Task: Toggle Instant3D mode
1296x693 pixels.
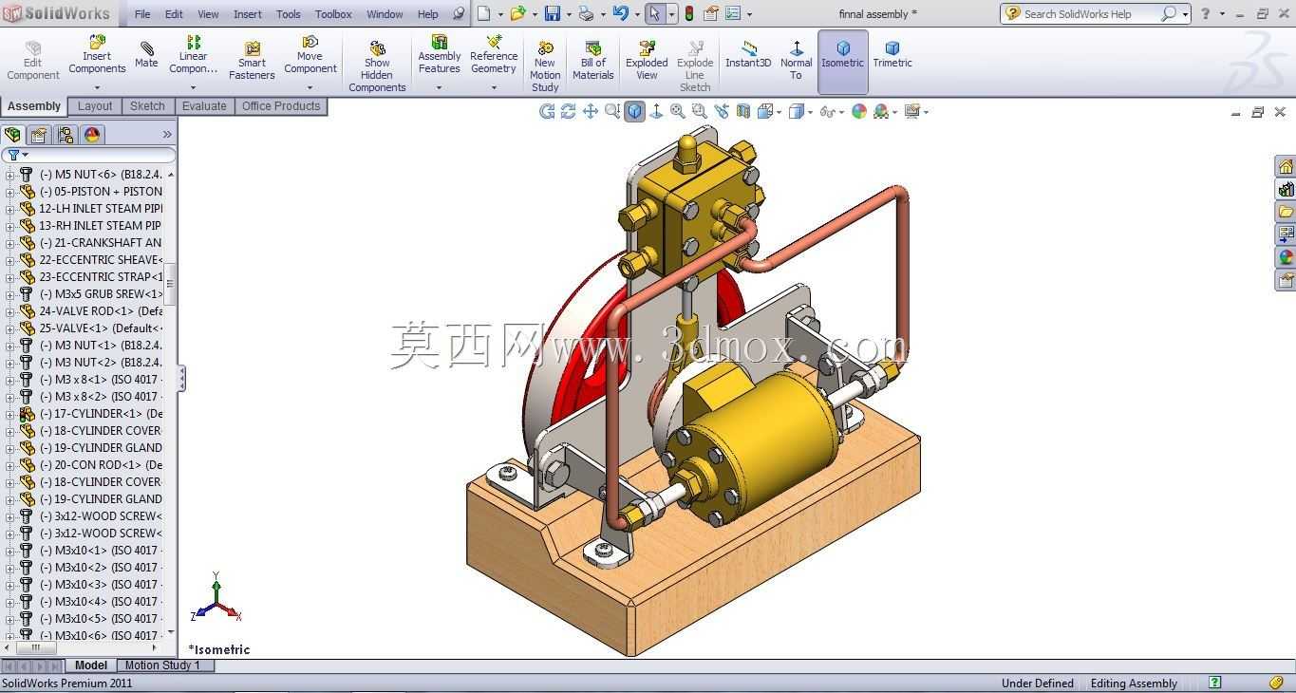Action: click(x=748, y=55)
